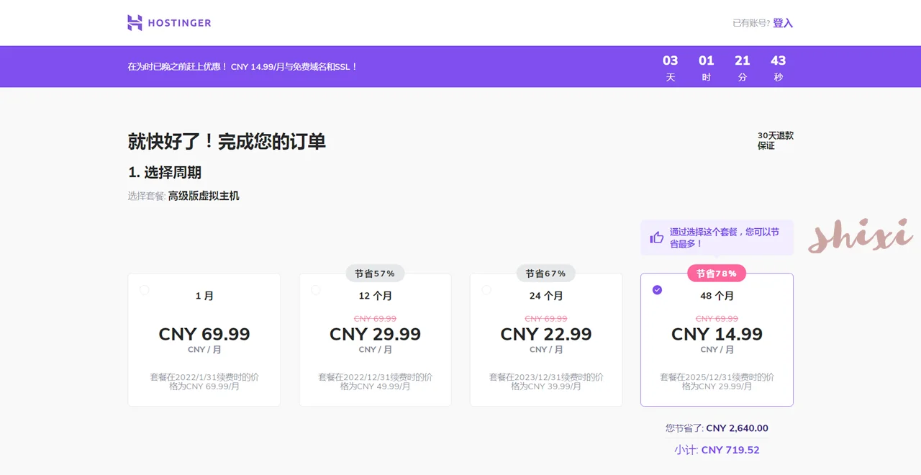Select the 12 个月 plan radio button
This screenshot has width=921, height=475.
point(315,290)
